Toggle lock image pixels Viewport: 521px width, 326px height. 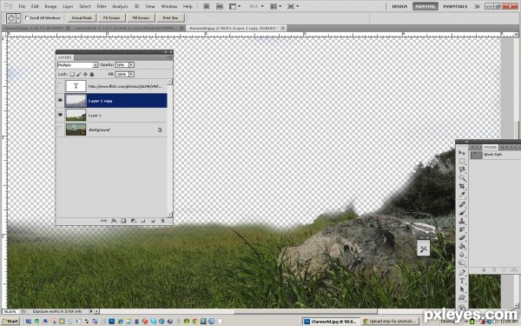(79, 74)
